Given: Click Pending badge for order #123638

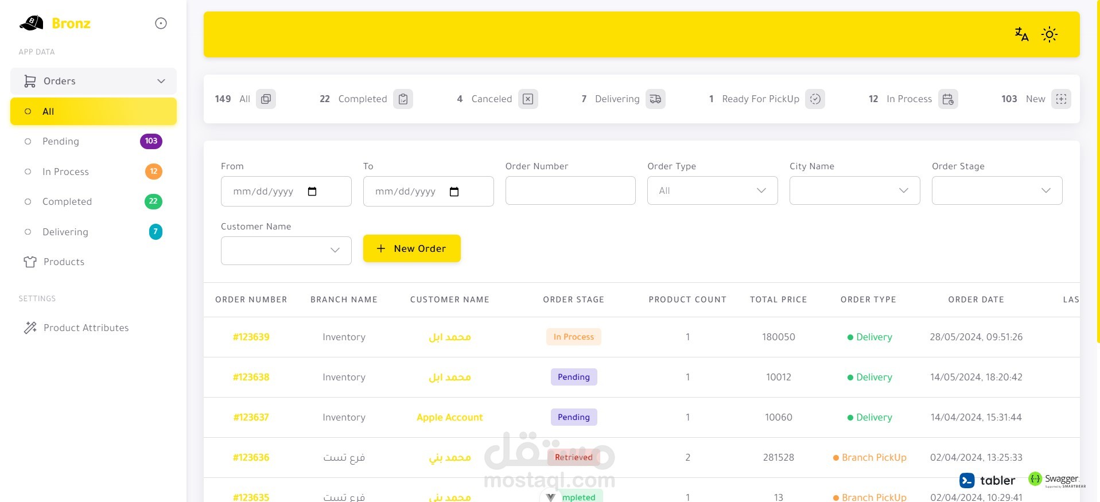Looking at the screenshot, I should 574,377.
